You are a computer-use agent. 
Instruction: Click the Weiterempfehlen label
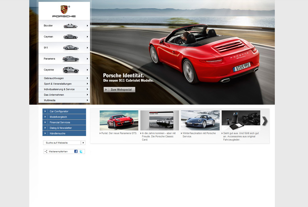coord(58,151)
